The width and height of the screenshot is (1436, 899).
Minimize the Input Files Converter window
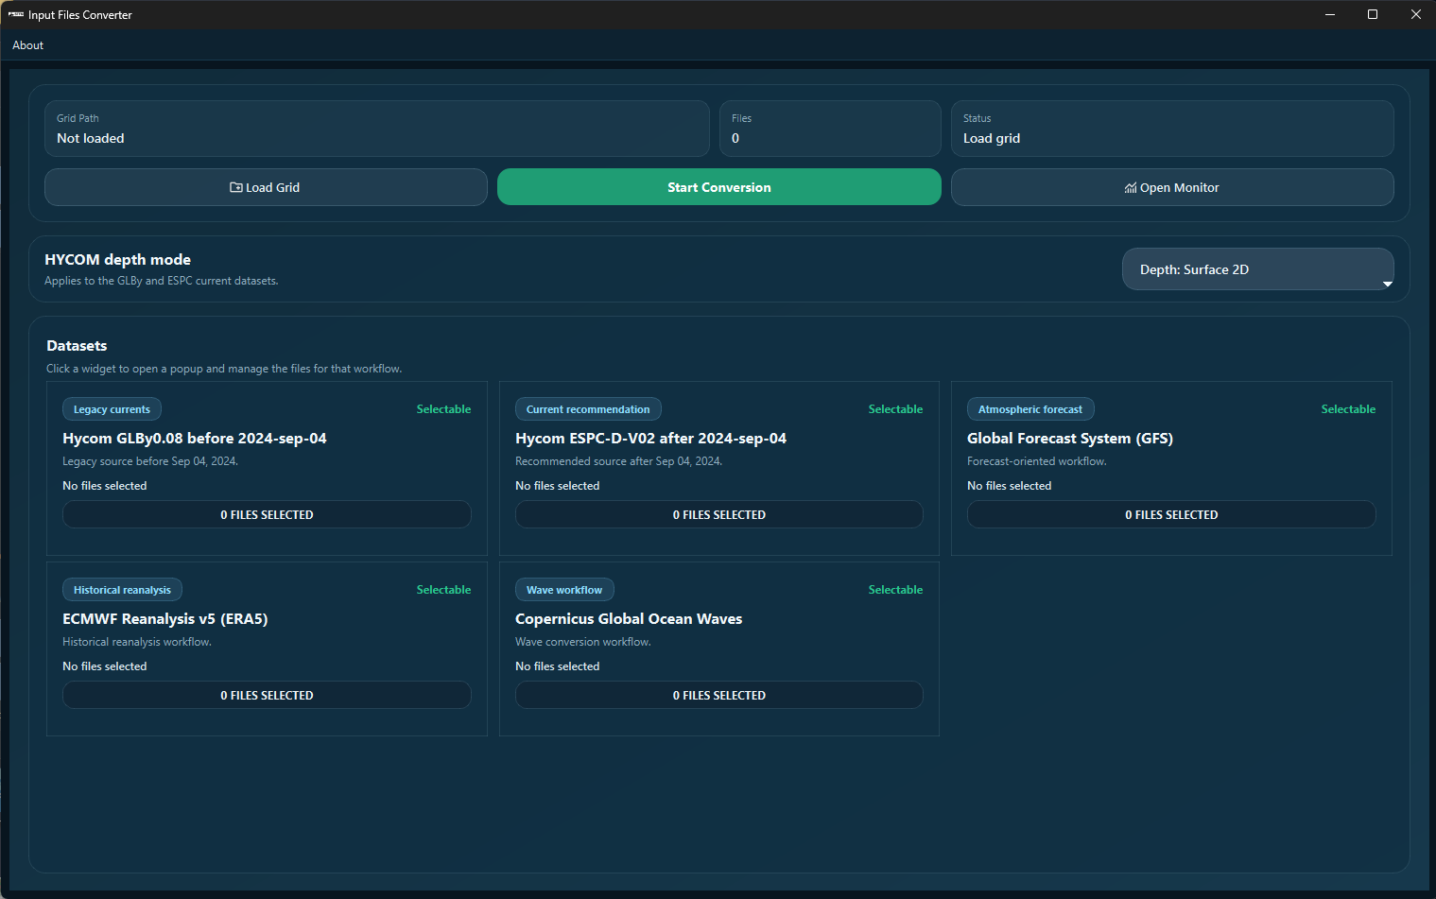[1330, 14]
